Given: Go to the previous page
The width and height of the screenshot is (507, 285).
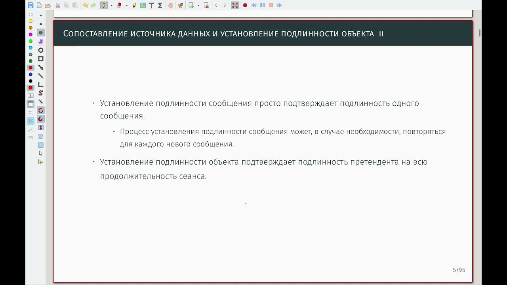Looking at the screenshot, I should (x=216, y=5).
